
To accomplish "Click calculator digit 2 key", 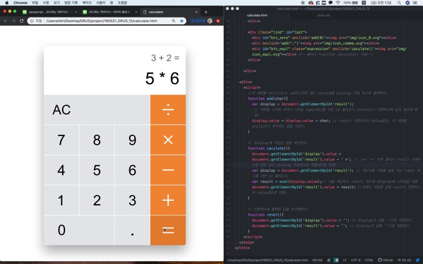I will click(x=97, y=200).
